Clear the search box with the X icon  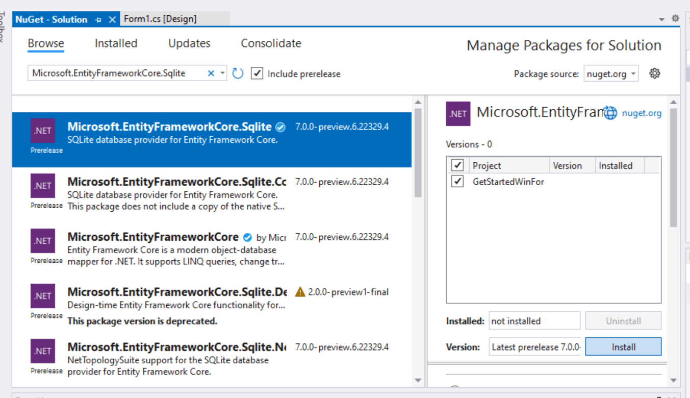coord(211,73)
